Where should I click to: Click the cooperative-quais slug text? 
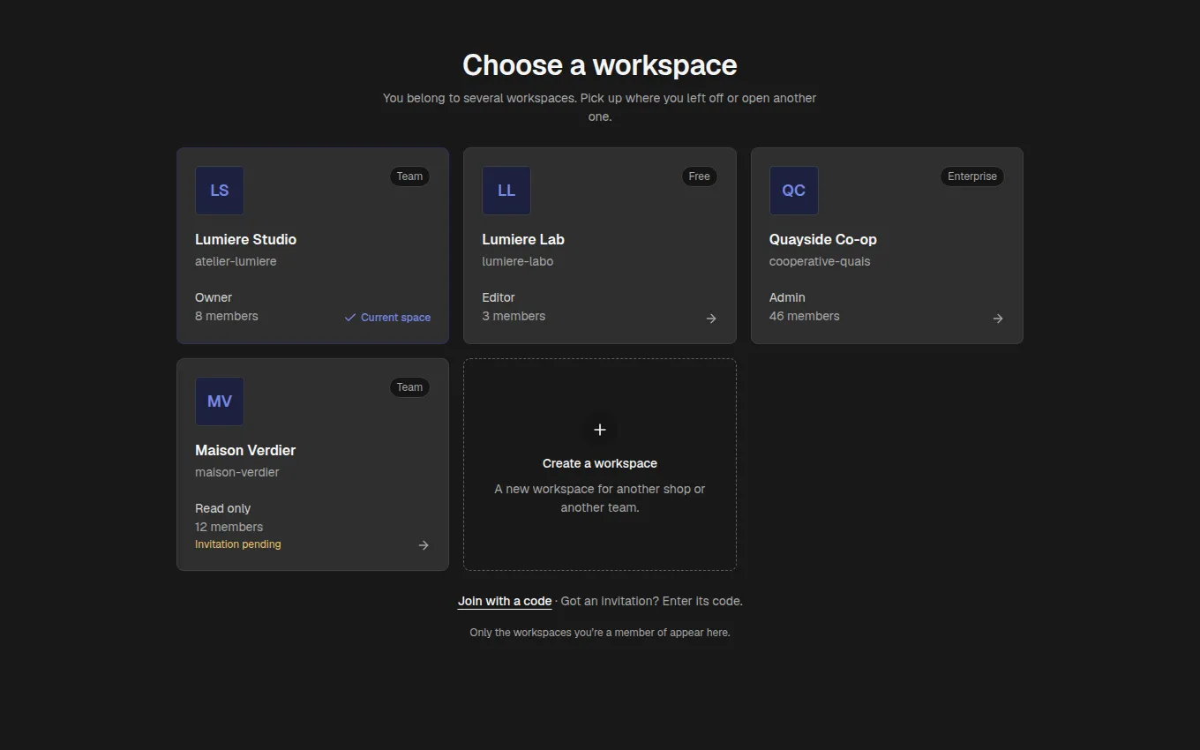(820, 261)
